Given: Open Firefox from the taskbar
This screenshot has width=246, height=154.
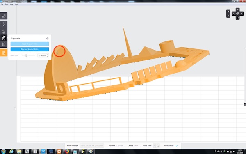Looking at the screenshot, I should click(x=67, y=152).
